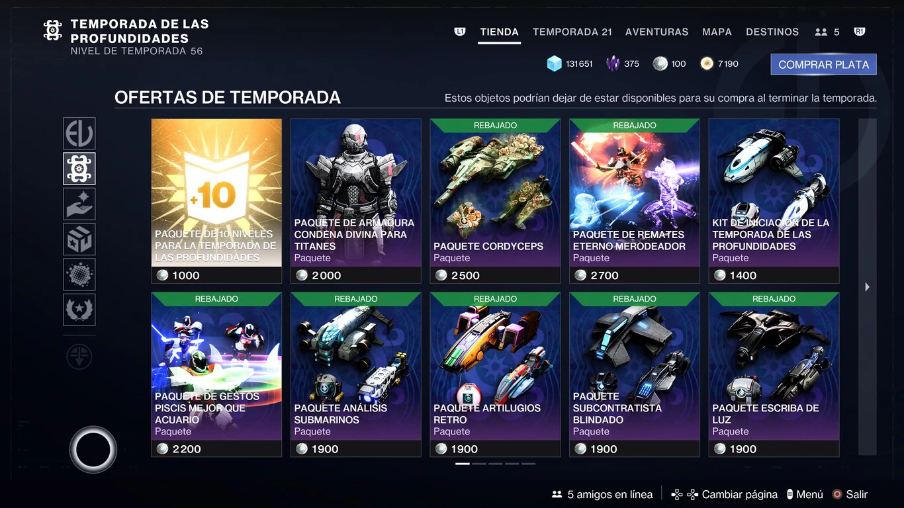This screenshot has height=508, width=904.
Task: Jump to the second page indicator dash
Action: [479, 464]
